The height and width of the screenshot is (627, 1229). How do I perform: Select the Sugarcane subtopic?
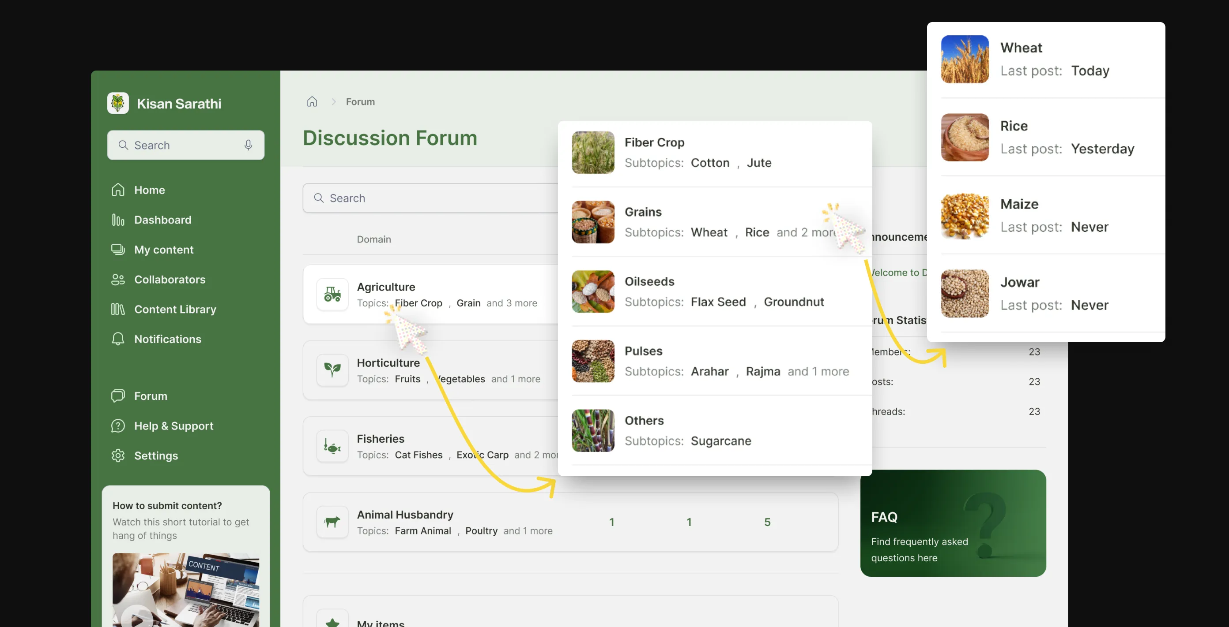click(721, 441)
